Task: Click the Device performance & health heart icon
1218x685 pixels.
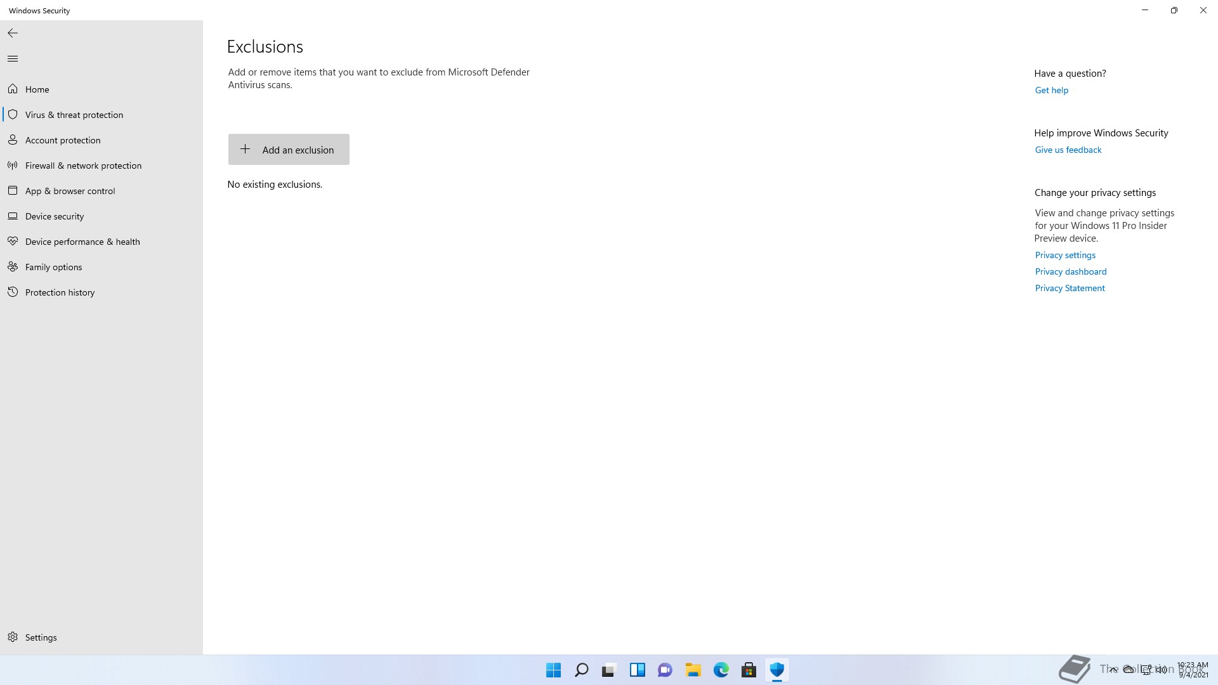Action: 13,241
